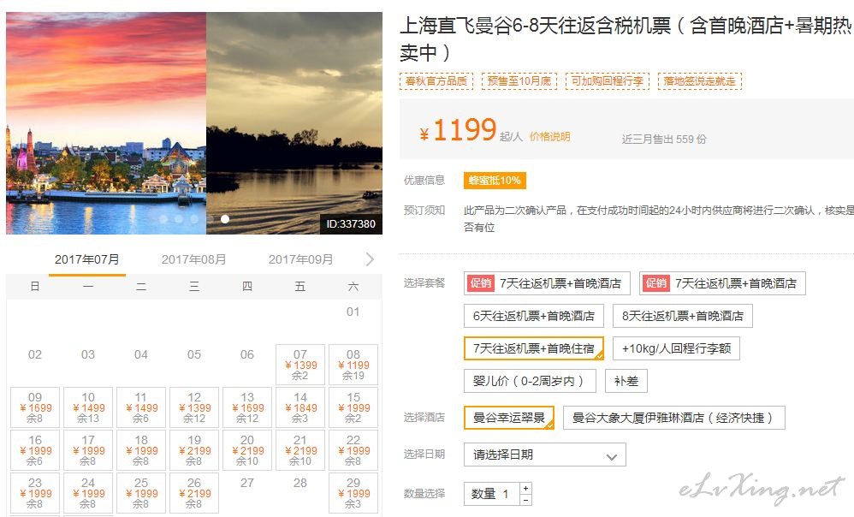Pick July 16 date cell
854x517 pixels.
point(35,450)
